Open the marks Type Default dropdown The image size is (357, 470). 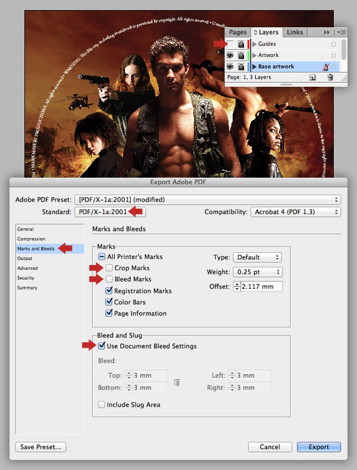tap(257, 257)
